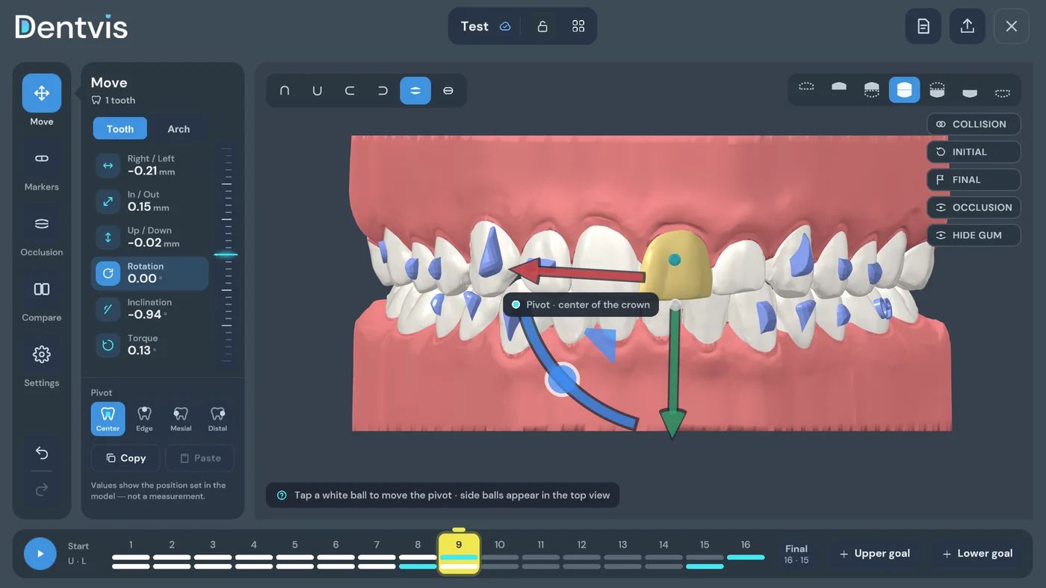Play the treatment animation
Image resolution: width=1046 pixels, height=588 pixels.
40,554
